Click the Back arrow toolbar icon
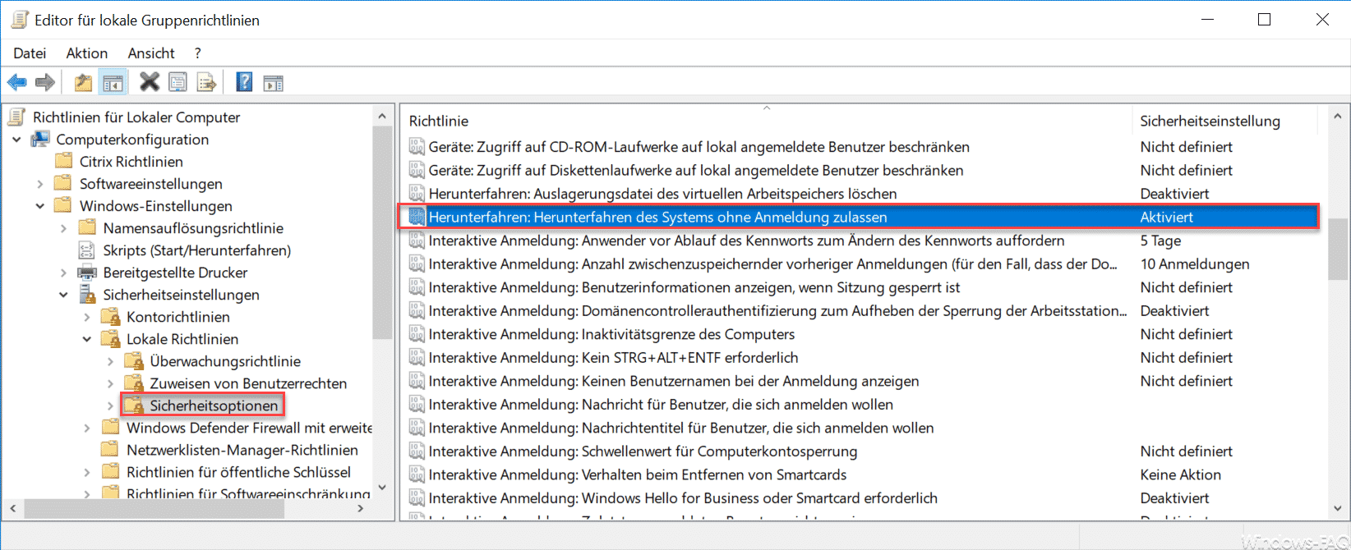Screen dimensions: 1351x550 coord(17,82)
